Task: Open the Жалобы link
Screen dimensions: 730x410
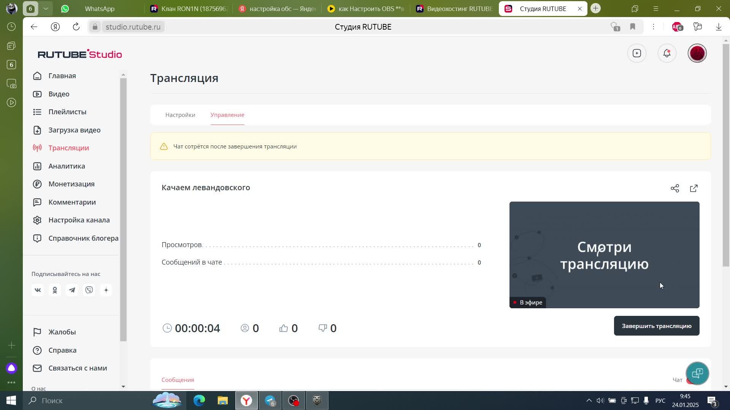Action: pyautogui.click(x=54, y=332)
